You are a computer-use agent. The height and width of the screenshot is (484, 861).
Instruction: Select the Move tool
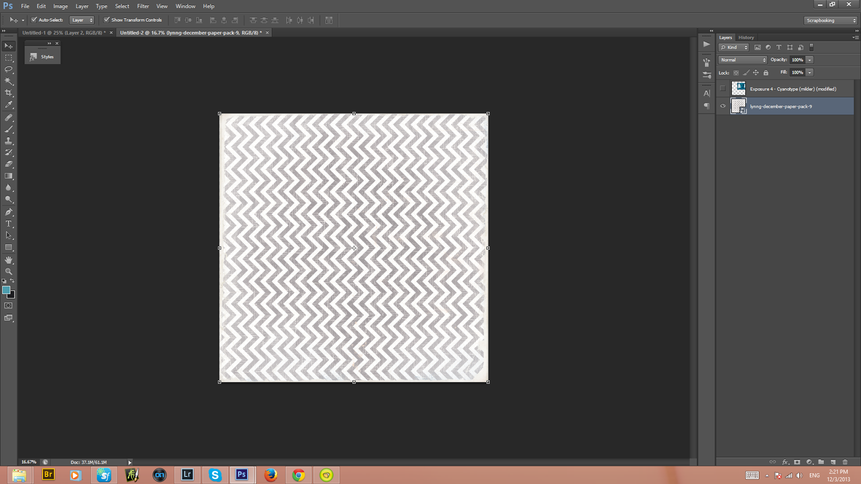[x=9, y=46]
